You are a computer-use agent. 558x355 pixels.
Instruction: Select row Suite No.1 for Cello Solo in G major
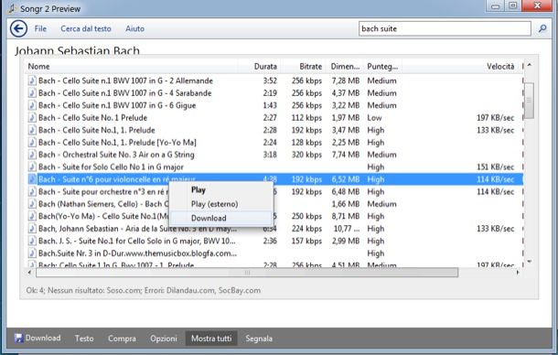[274, 241]
